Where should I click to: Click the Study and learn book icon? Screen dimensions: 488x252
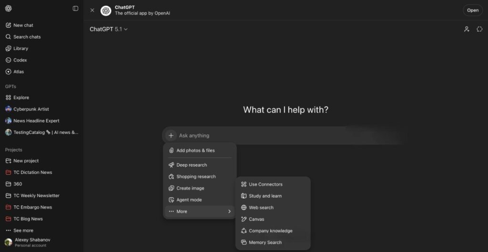[244, 196]
